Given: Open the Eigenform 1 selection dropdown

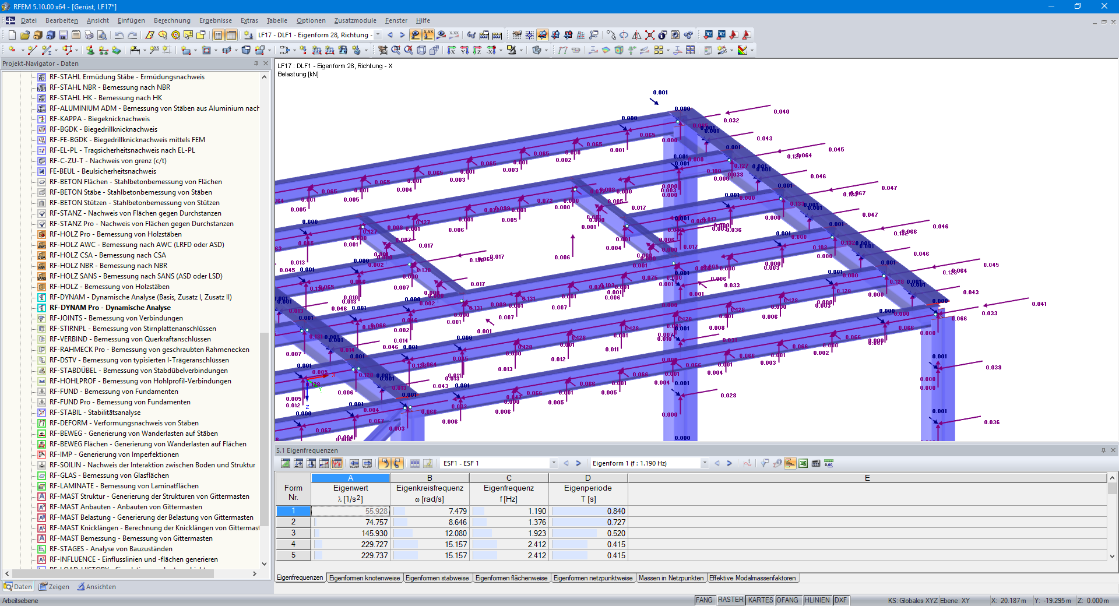Looking at the screenshot, I should [x=704, y=463].
